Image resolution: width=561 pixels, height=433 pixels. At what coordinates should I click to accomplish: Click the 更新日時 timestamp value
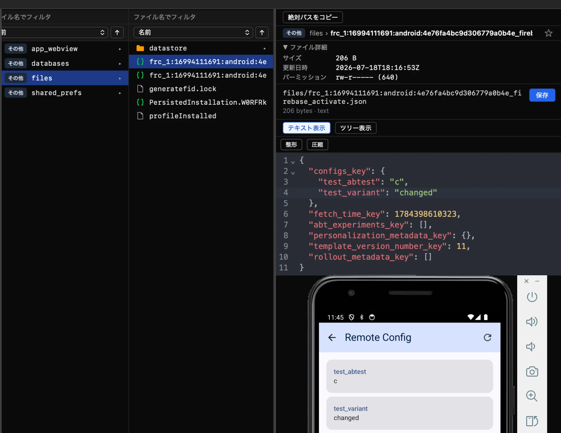[377, 68]
